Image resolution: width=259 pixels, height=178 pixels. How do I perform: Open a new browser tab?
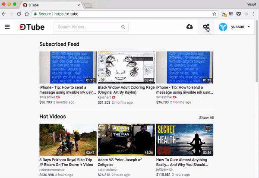point(88,6)
